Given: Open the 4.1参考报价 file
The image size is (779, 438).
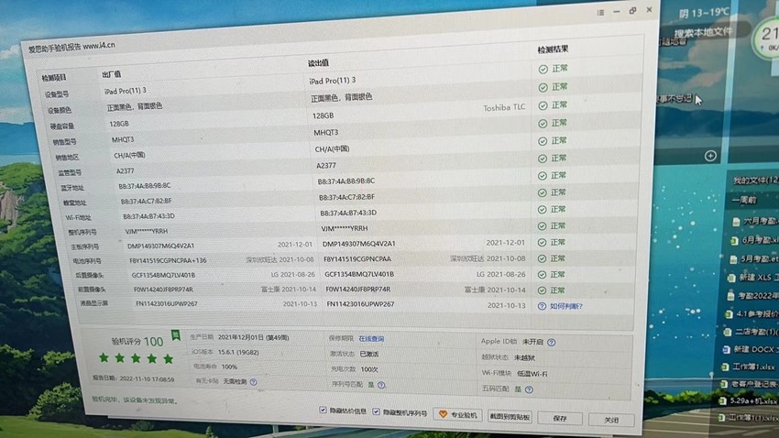Looking at the screenshot, I should [752, 314].
